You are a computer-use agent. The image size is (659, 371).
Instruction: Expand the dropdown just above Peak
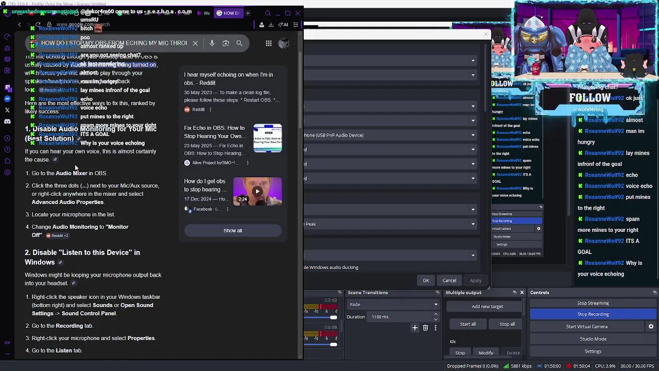(x=390, y=210)
